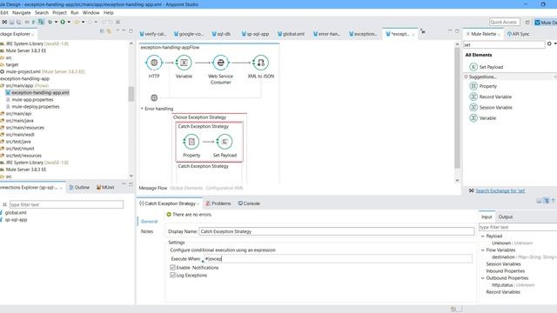This screenshot has height=313, width=557.
Task: Select the XML to JSON transformer
Action: (x=260, y=63)
